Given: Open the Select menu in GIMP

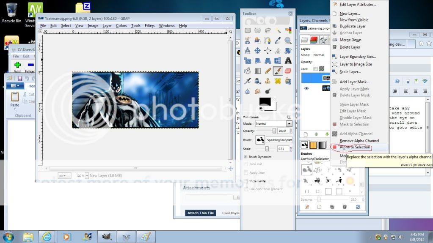Looking at the screenshot, I should coord(66,26).
